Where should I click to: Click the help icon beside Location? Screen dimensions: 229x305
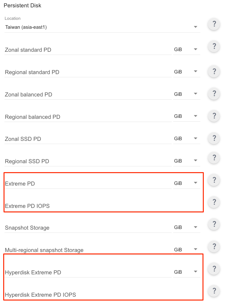click(x=214, y=24)
